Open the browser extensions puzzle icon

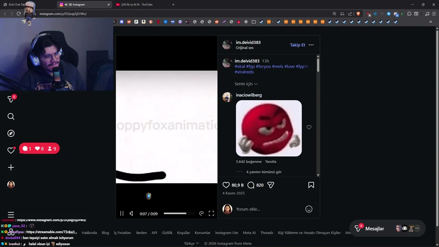point(409,14)
